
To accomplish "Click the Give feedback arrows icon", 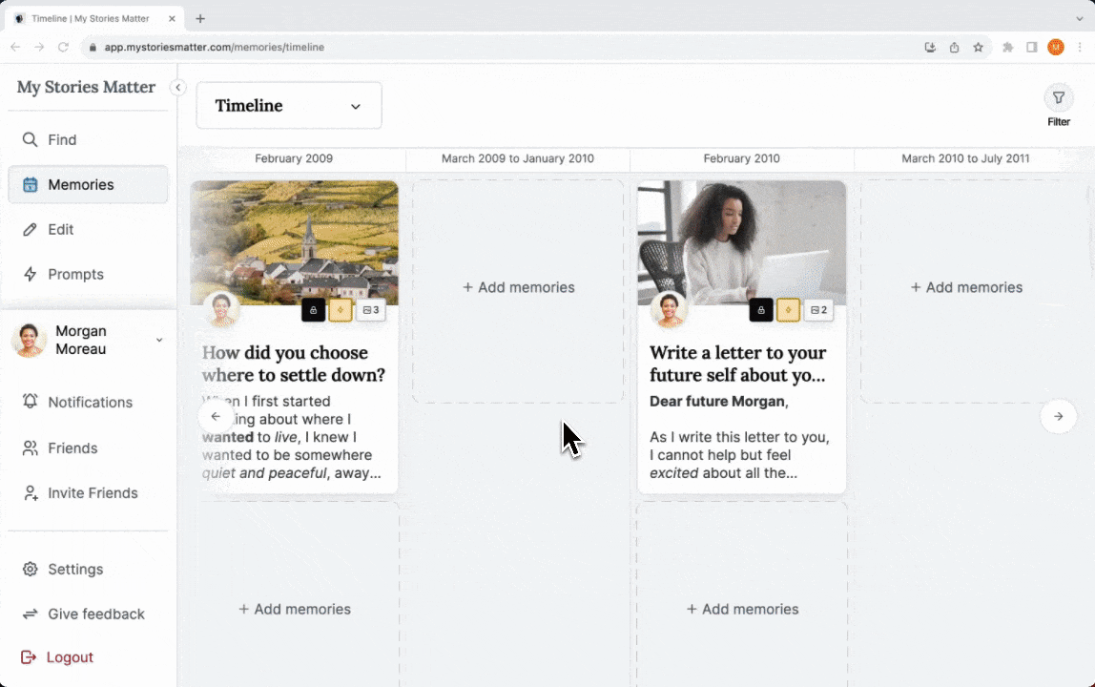I will [30, 614].
